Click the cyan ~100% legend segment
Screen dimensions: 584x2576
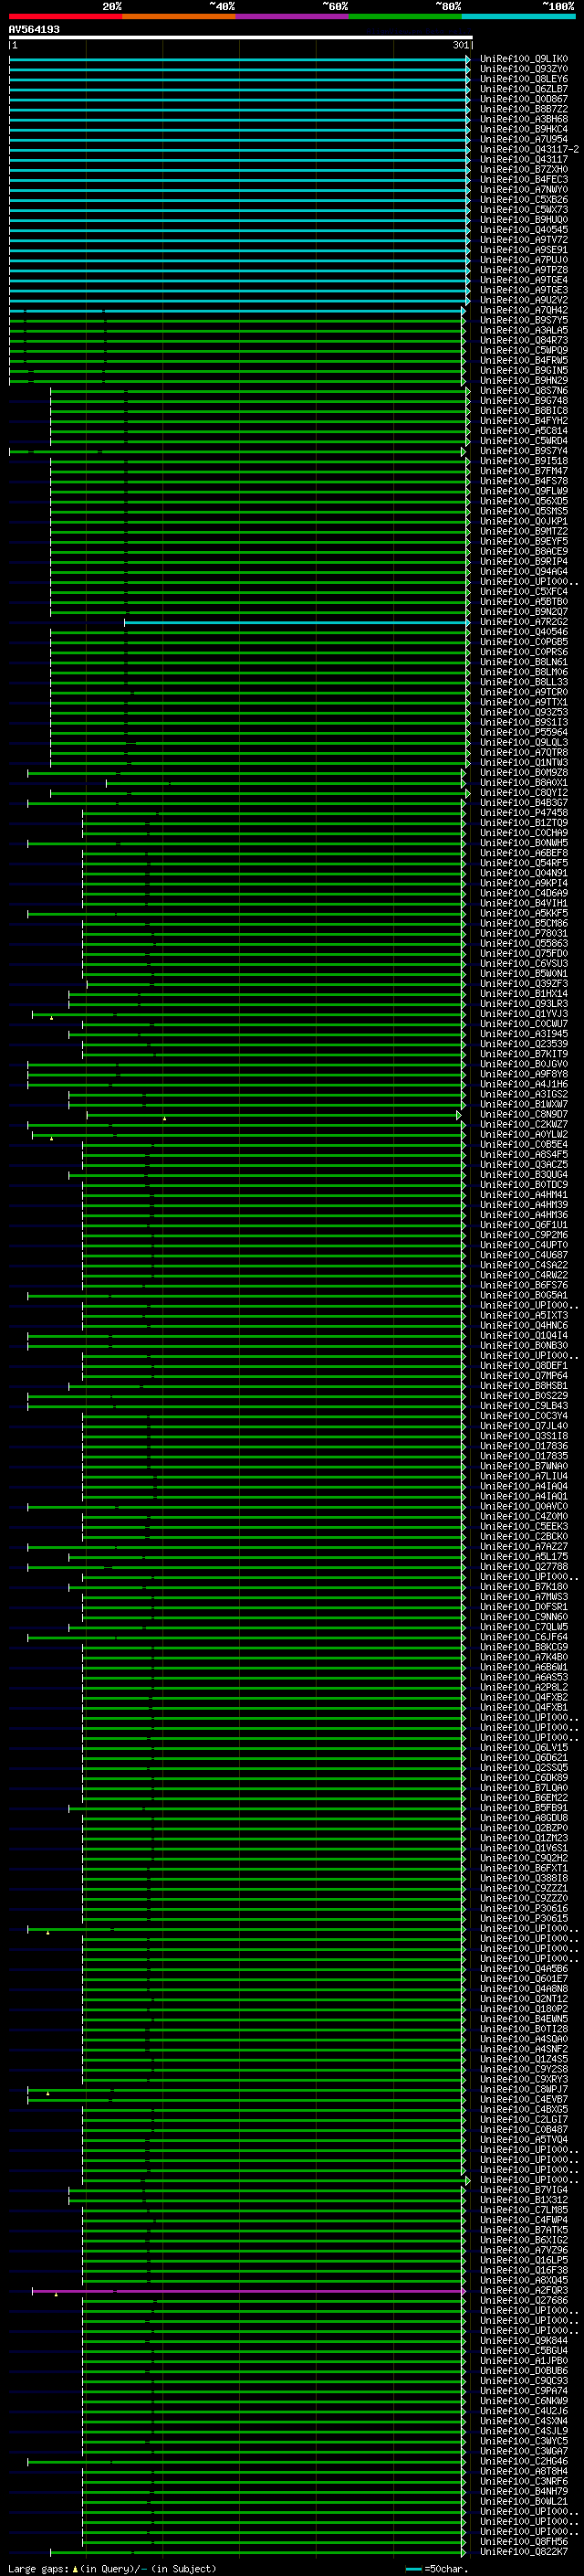pyautogui.click(x=518, y=16)
